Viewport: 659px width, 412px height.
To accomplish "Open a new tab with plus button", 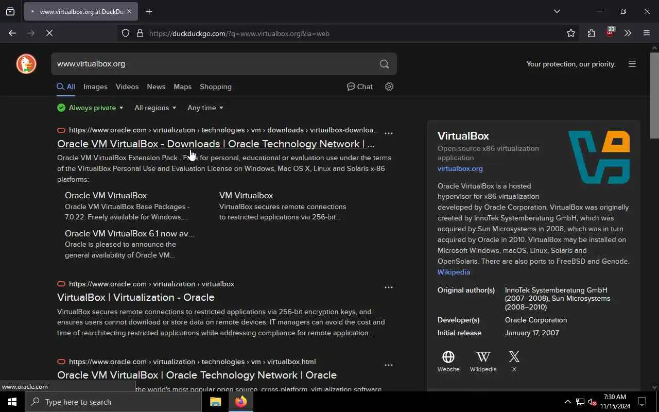I will (149, 11).
